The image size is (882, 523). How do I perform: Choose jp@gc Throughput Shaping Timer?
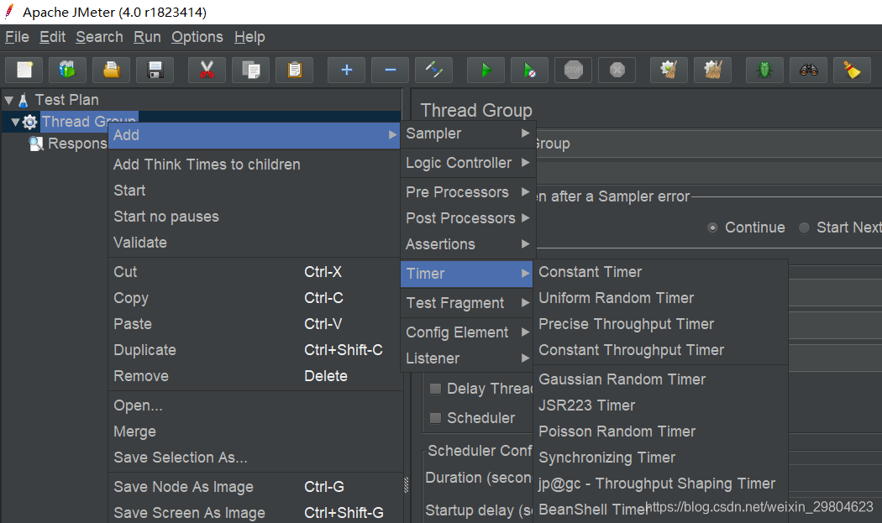click(x=660, y=484)
